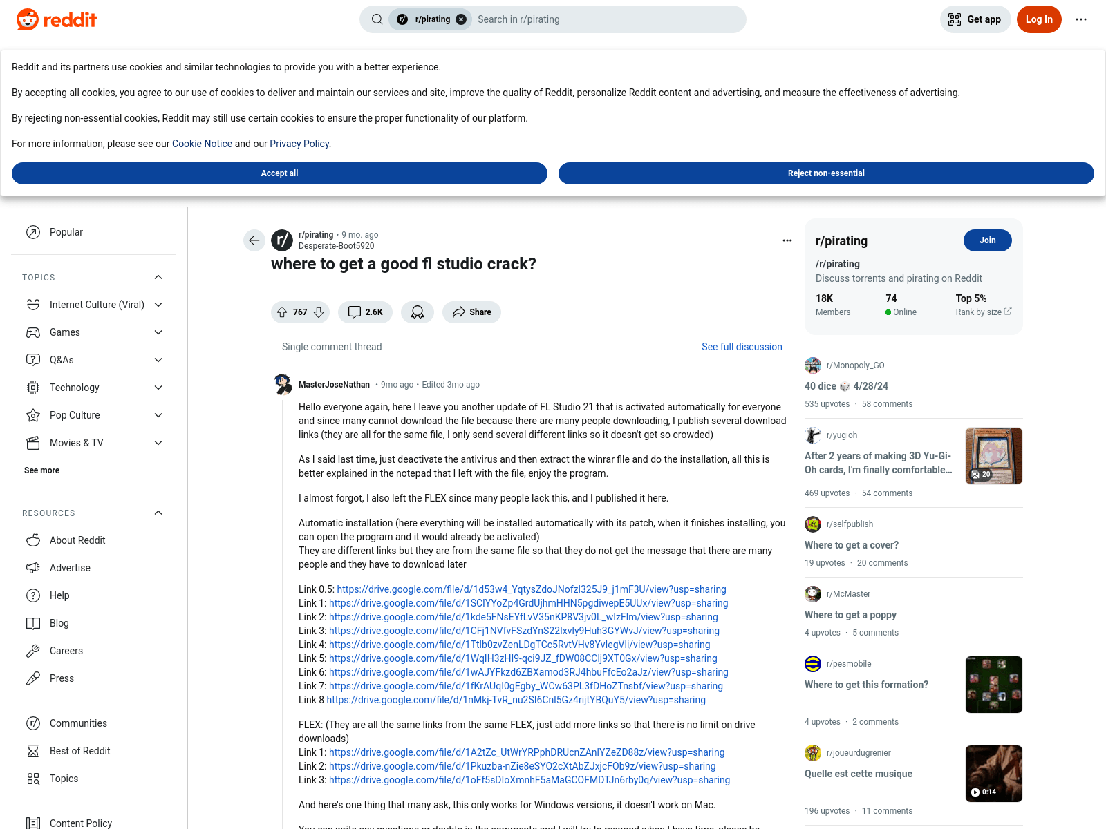Click the back arrow button

[254, 240]
